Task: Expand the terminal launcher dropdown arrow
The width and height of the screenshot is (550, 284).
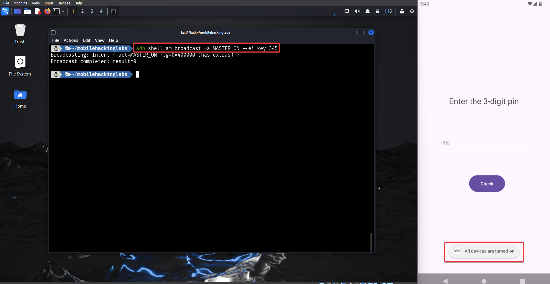Action: 63,11
